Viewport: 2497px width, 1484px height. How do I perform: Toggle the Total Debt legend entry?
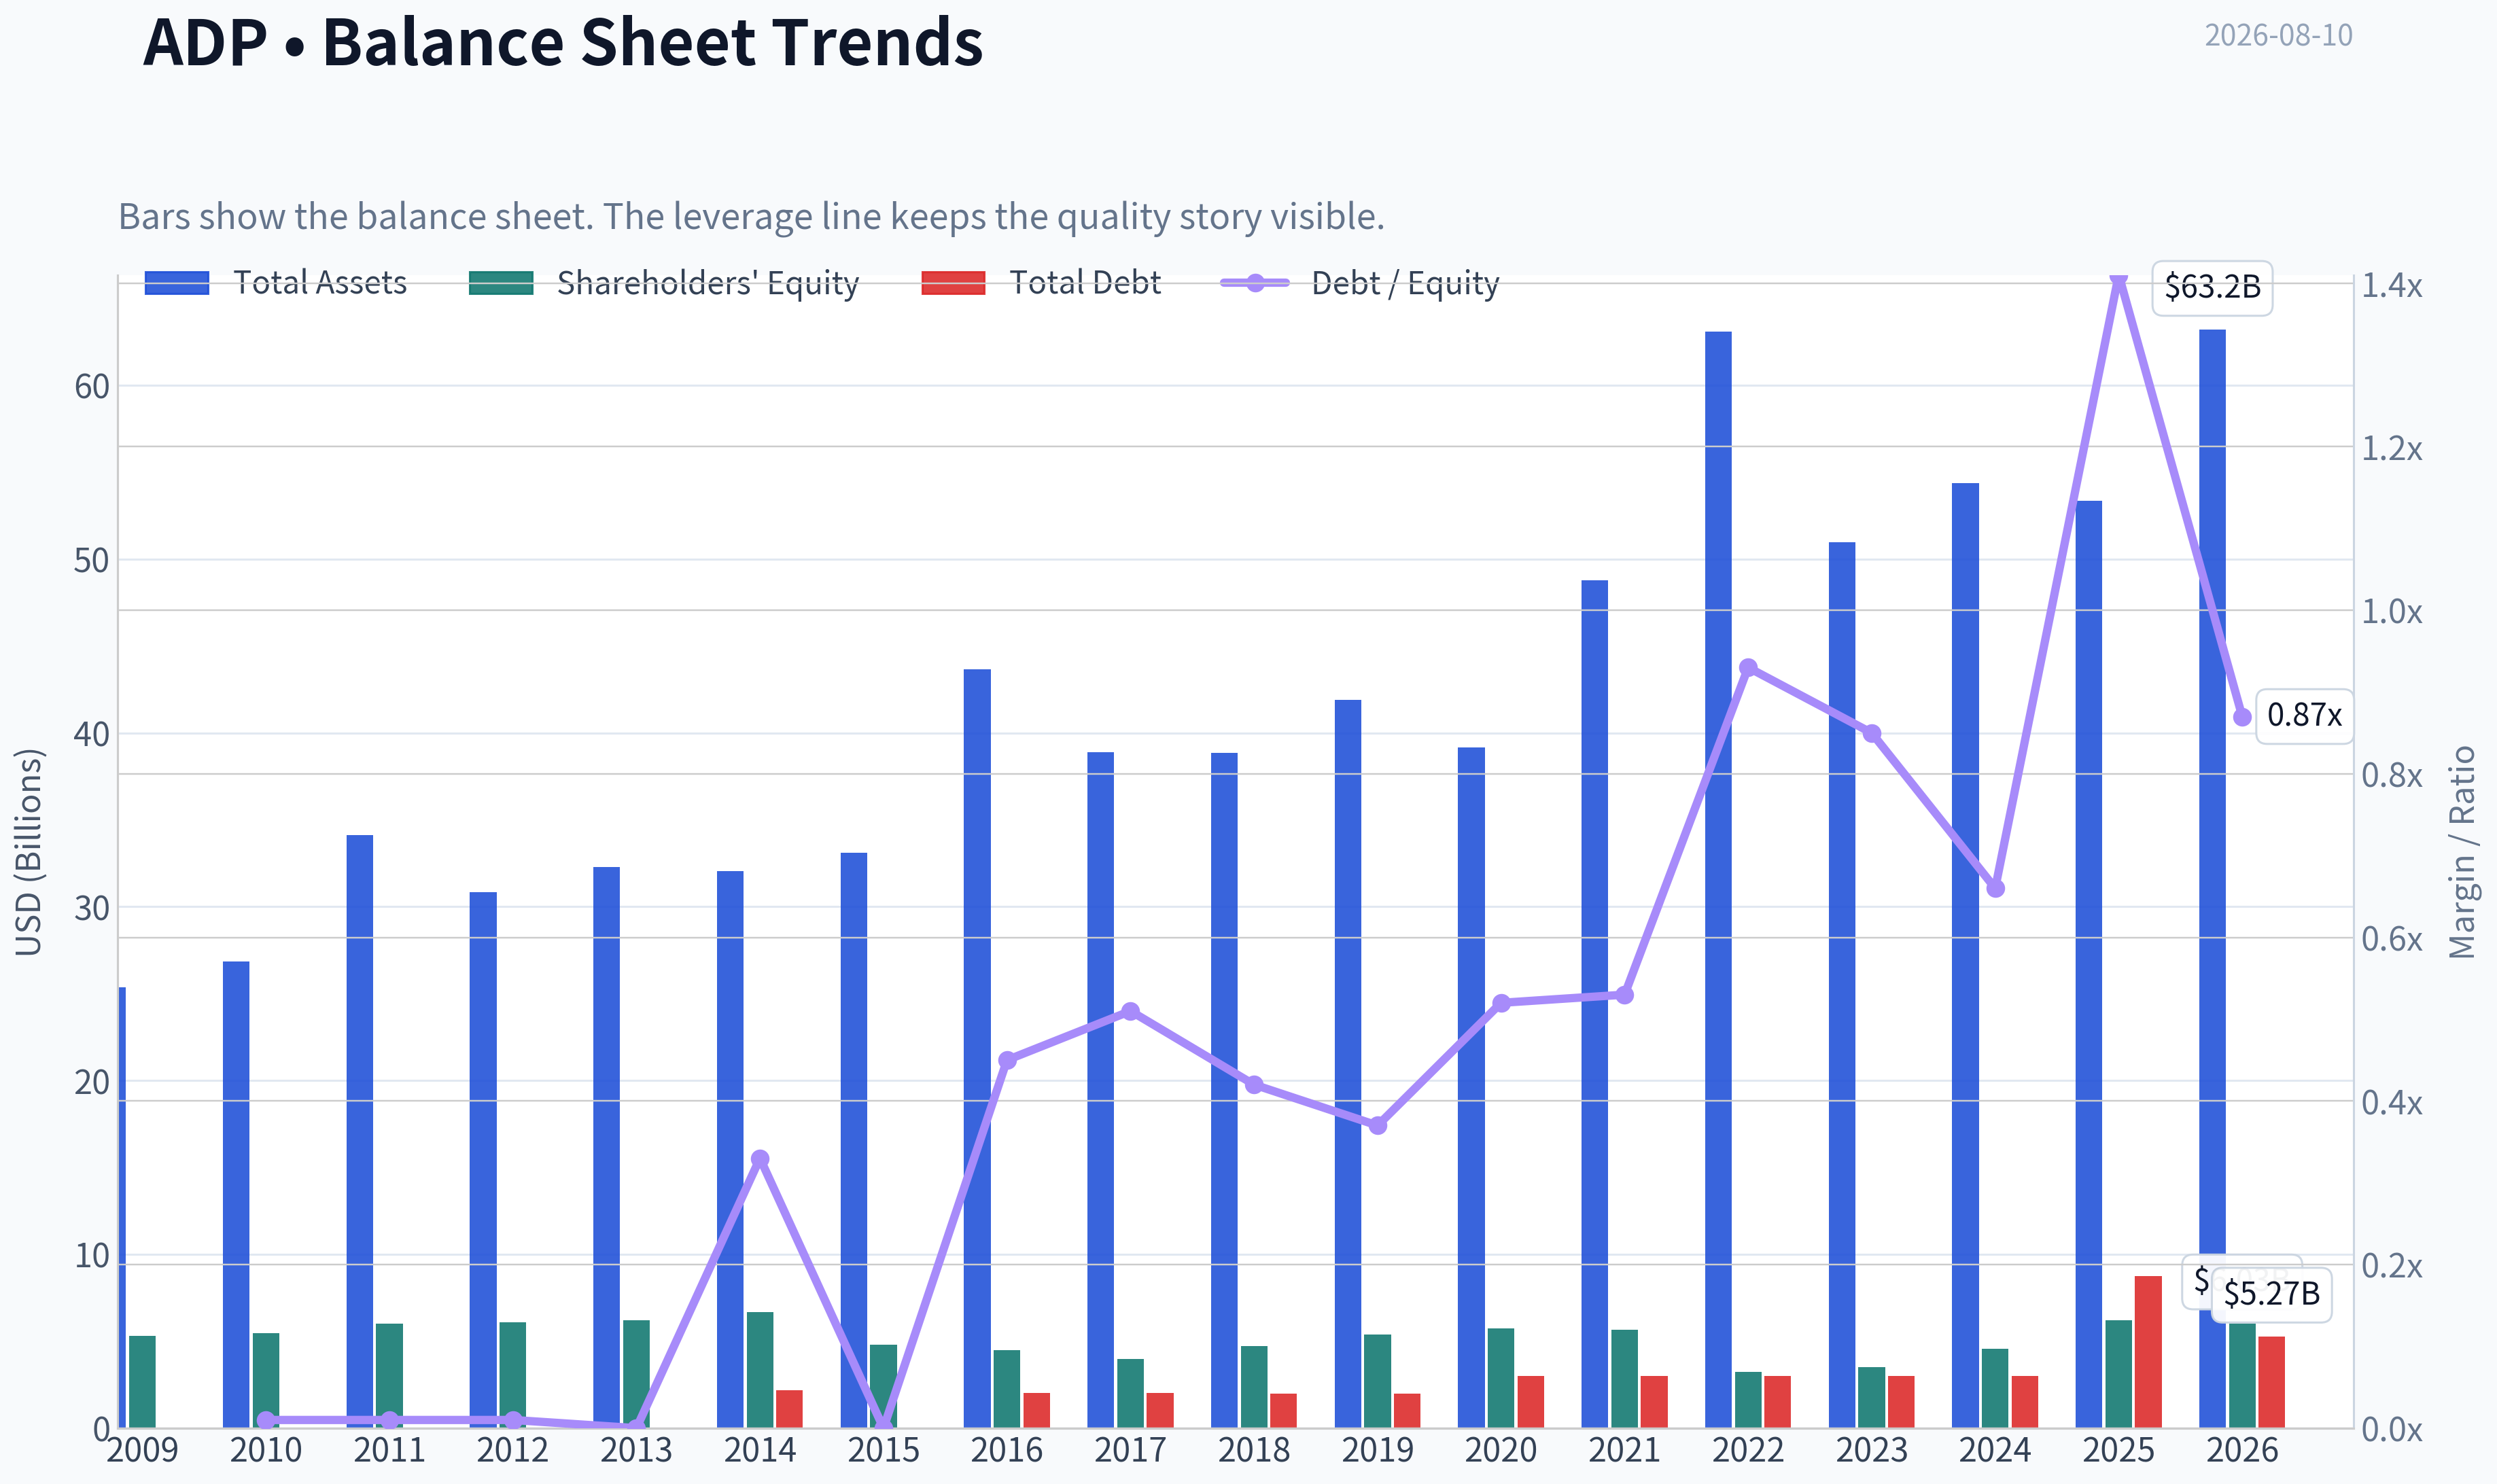[1041, 283]
